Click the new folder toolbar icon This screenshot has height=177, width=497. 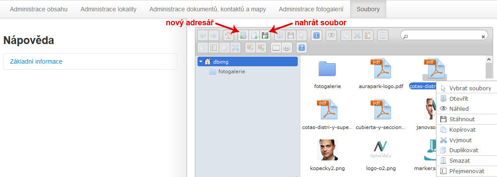242,36
